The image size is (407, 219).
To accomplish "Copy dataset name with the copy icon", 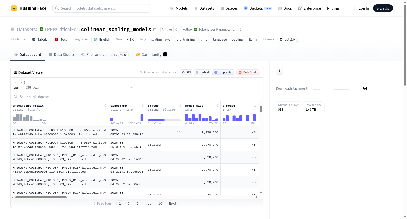I will pyautogui.click(x=154, y=29).
